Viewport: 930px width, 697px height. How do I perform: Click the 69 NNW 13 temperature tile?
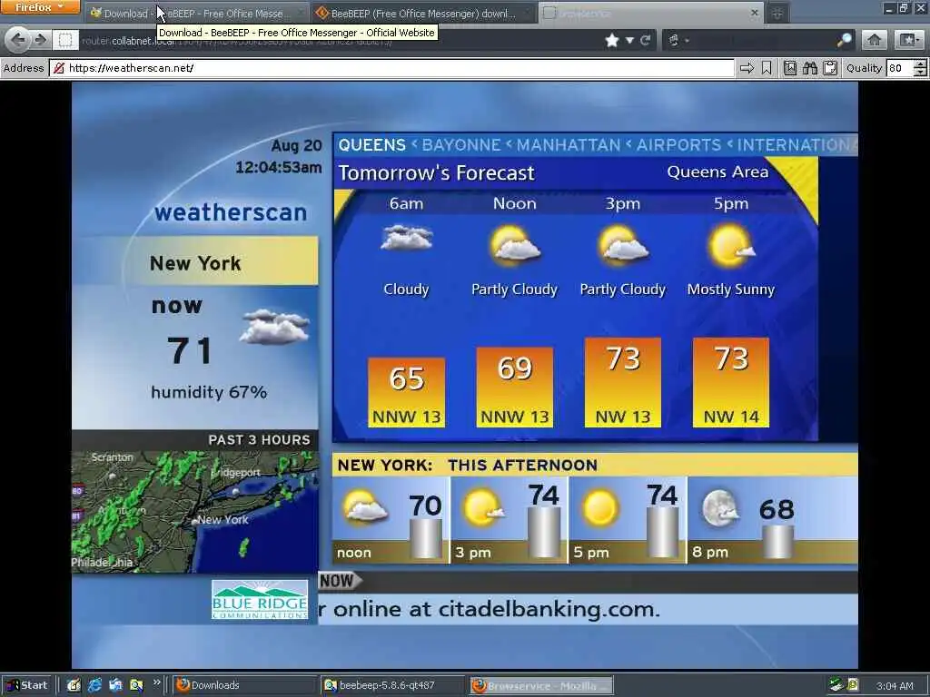515,387
